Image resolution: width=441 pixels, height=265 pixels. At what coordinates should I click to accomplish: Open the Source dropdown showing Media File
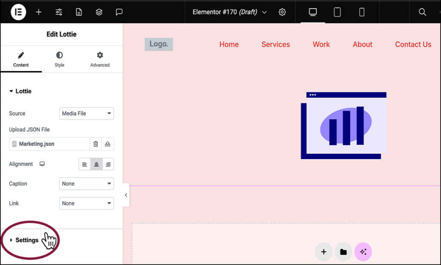pyautogui.click(x=86, y=113)
